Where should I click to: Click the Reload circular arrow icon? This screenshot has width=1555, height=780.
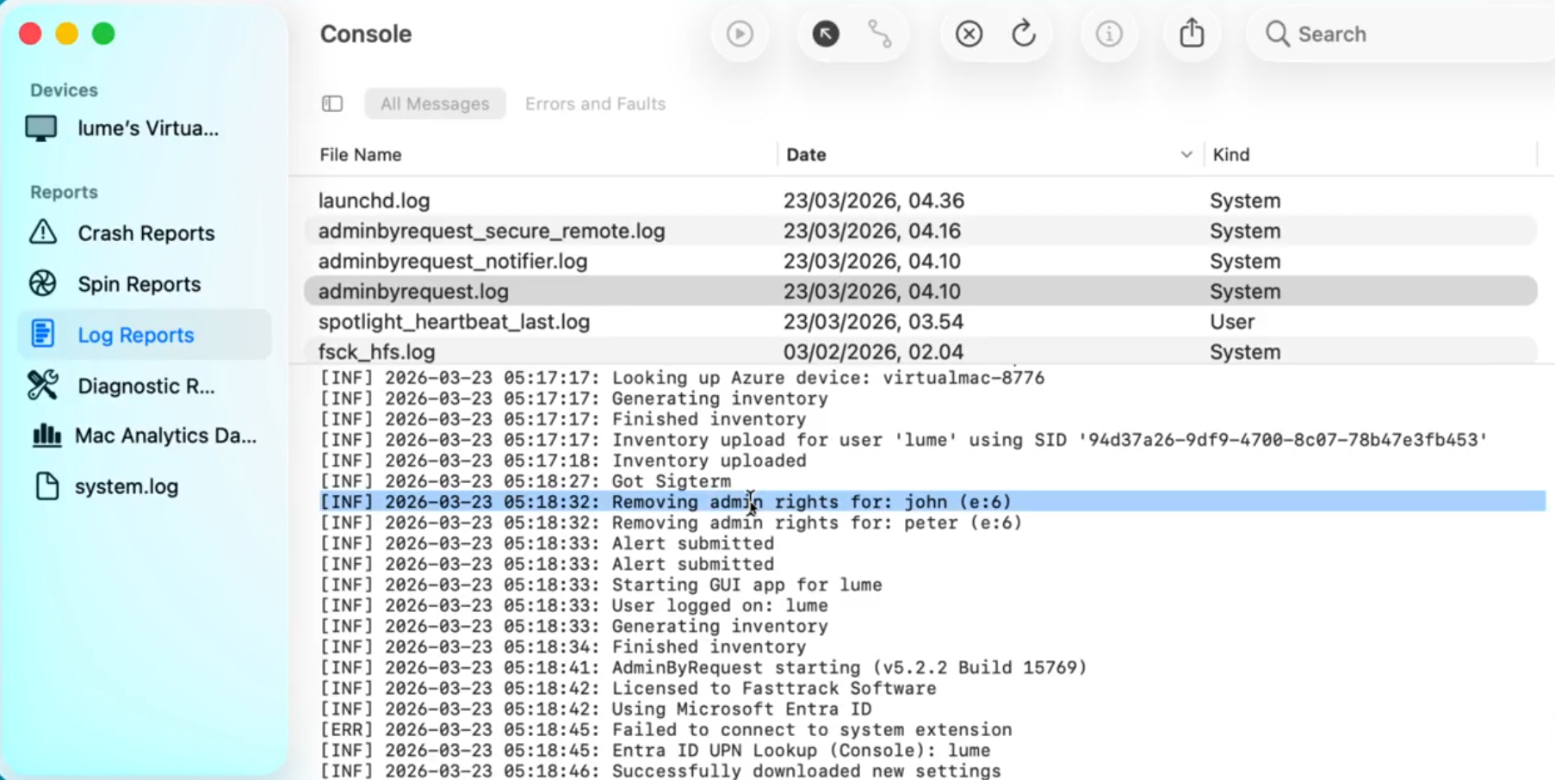1023,34
